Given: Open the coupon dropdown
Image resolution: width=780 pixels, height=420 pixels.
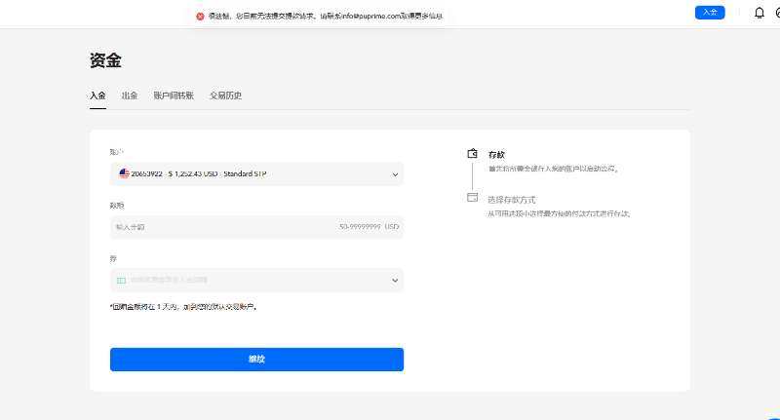Looking at the screenshot, I should (256, 281).
